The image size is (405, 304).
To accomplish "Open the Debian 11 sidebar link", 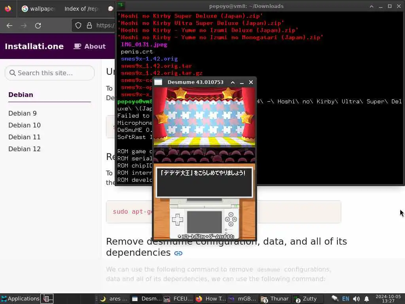I will (x=25, y=137).
